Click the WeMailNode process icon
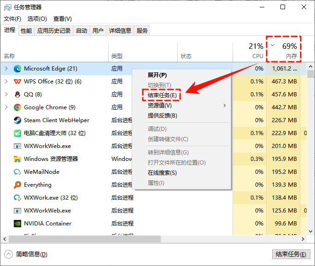The width and height of the screenshot is (315, 266). point(17,172)
